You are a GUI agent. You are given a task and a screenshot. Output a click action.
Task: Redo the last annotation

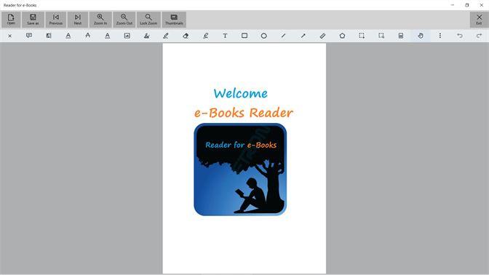pos(479,36)
